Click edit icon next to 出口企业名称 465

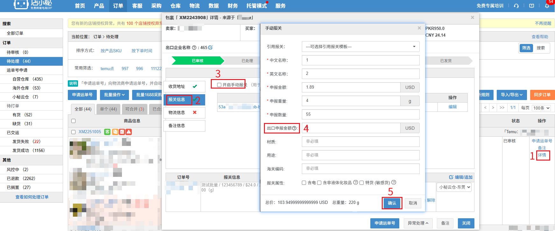[210, 47]
